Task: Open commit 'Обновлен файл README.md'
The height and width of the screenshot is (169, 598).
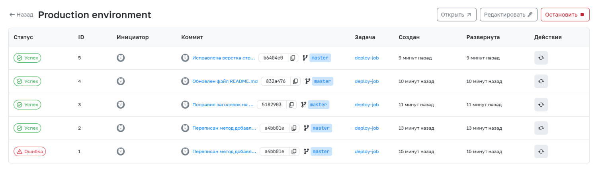Action: tap(225, 81)
